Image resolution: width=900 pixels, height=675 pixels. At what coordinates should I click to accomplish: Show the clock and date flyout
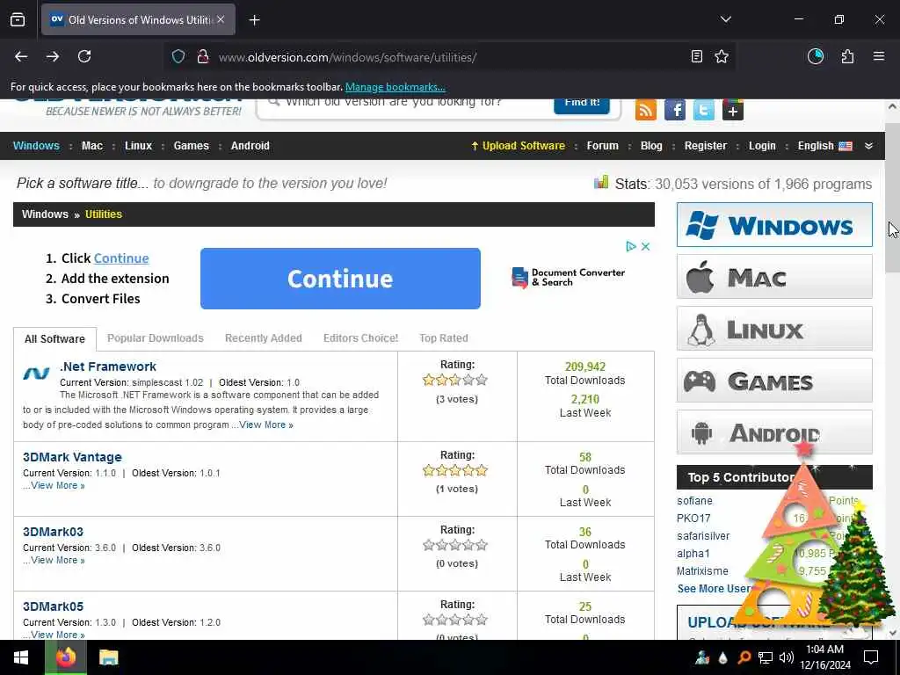pyautogui.click(x=824, y=657)
